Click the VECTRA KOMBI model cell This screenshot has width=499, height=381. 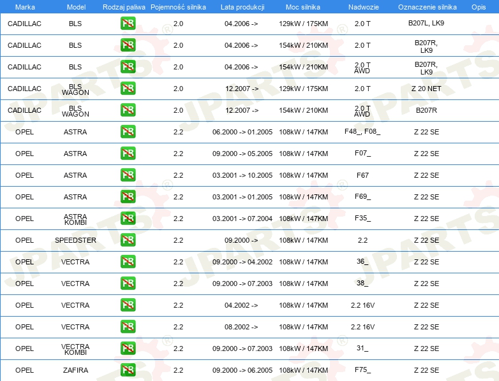[x=75, y=349]
